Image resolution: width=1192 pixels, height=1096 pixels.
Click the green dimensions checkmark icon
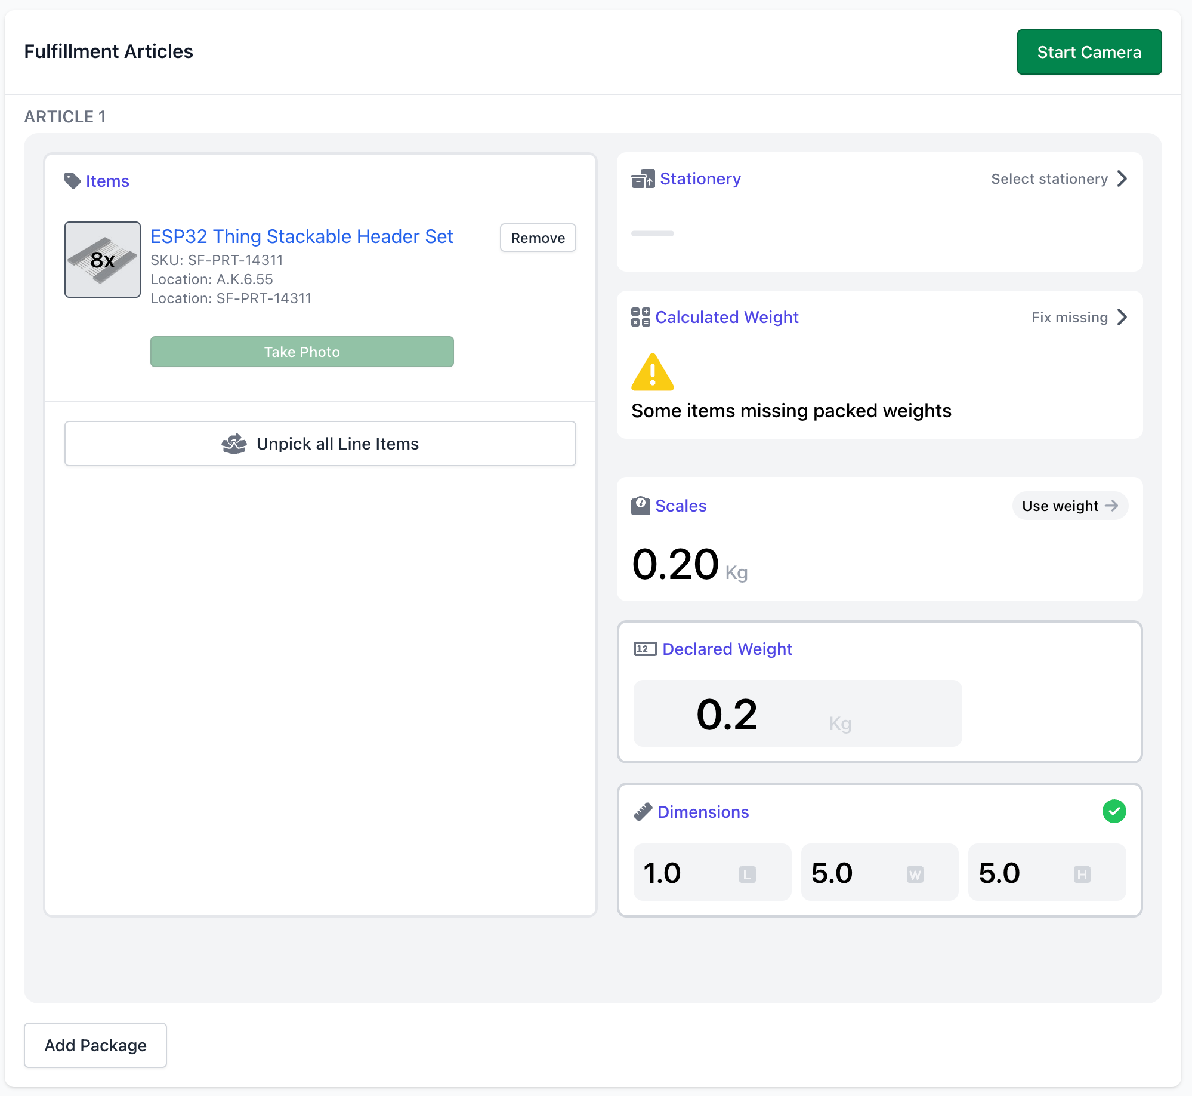coord(1113,811)
